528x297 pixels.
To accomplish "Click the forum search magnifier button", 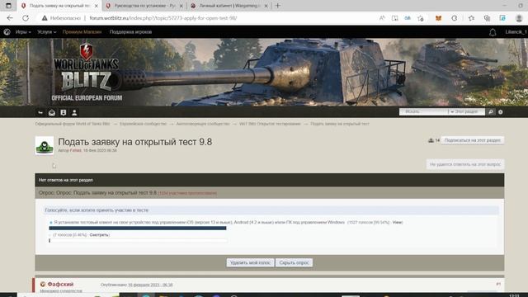I will 491,112.
